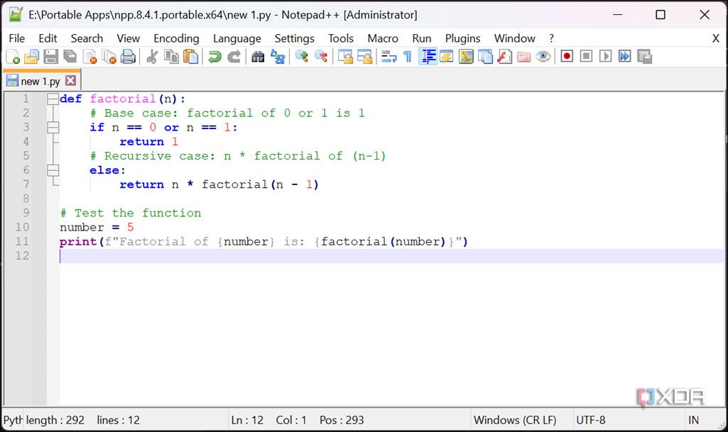
Task: Click the X at the menu bar's right end
Action: click(715, 38)
